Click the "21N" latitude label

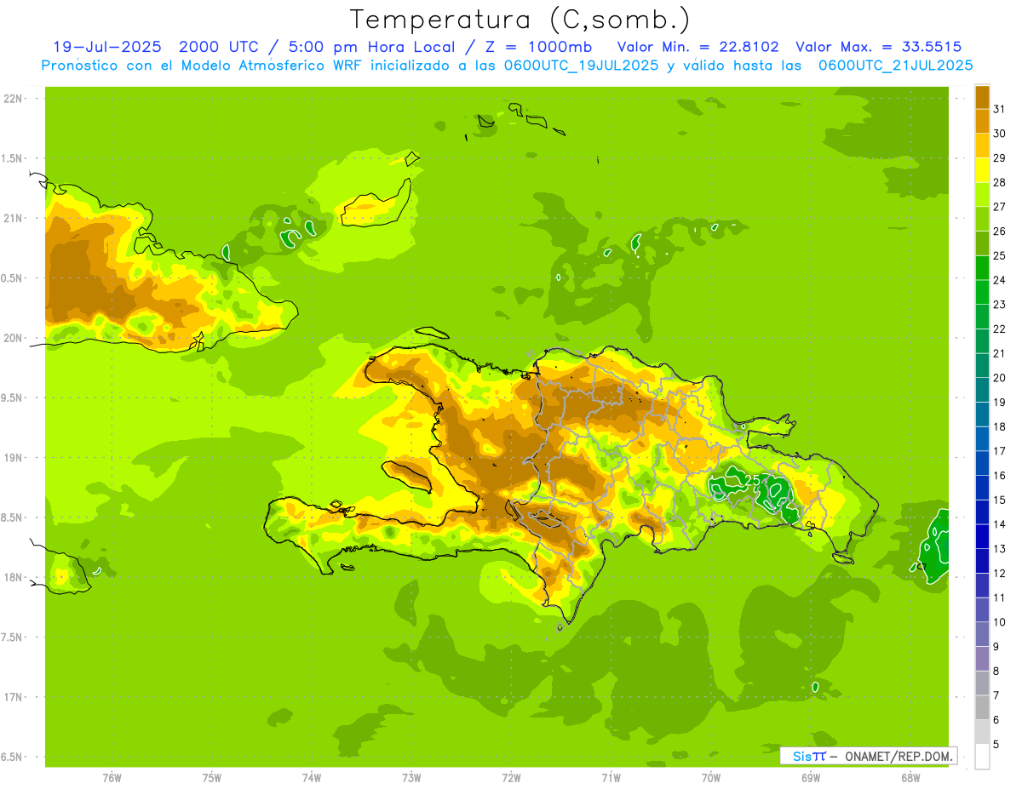pyautogui.click(x=13, y=219)
